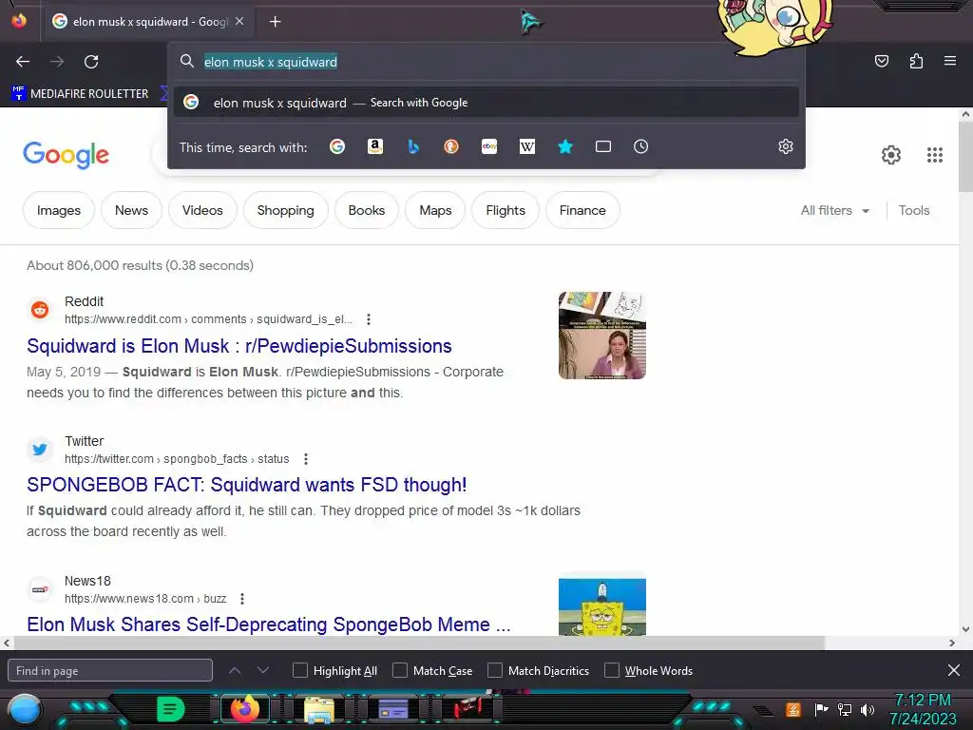Switch to Images results
The width and height of the screenshot is (973, 730).
point(59,210)
